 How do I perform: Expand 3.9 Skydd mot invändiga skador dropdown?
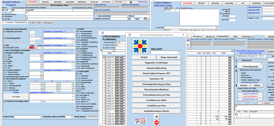click(x=42, y=101)
